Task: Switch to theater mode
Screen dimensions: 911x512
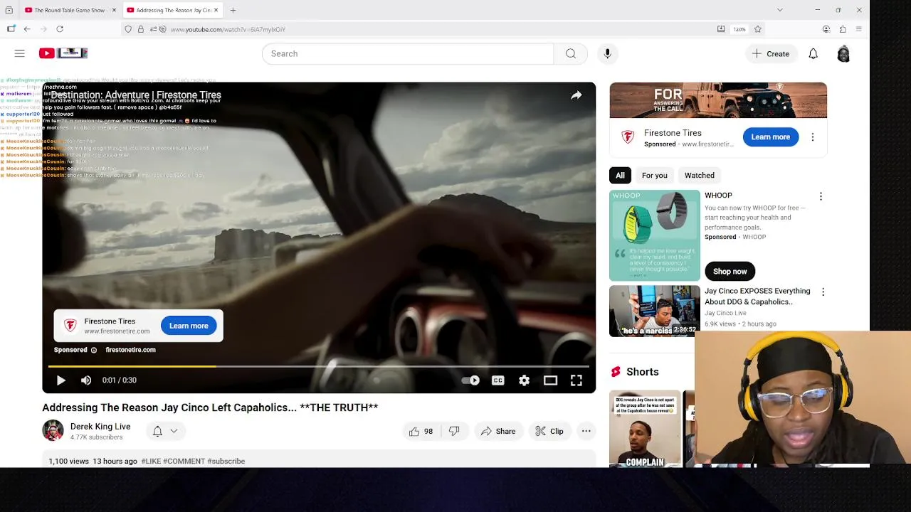Action: [x=550, y=380]
